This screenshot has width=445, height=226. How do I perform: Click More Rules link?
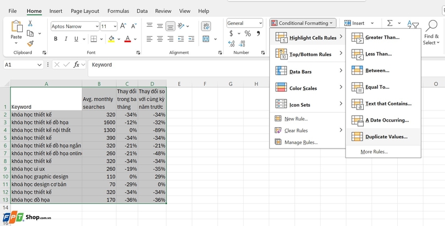coord(374,152)
